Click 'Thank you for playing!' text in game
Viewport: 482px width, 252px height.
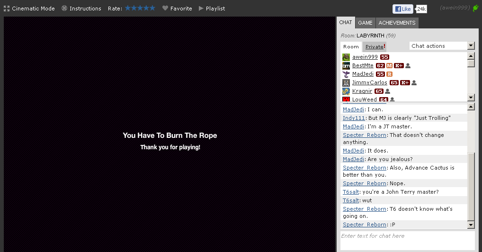(170, 147)
